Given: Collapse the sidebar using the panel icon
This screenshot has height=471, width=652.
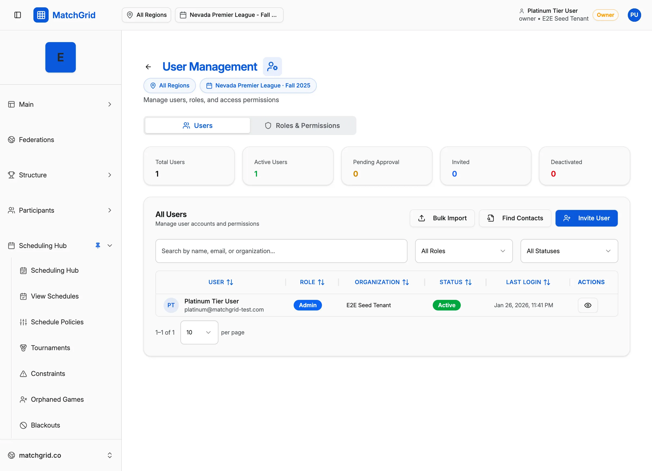Looking at the screenshot, I should click(x=18, y=15).
